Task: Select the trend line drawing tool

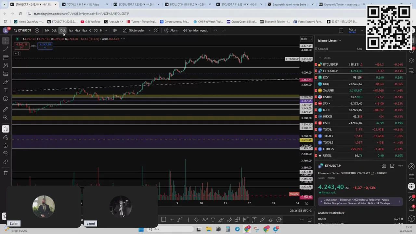Action: point(6,49)
